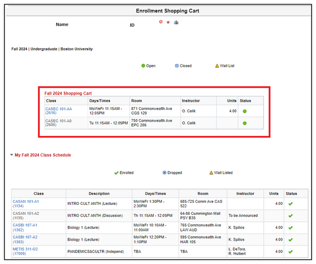Viewport: 316px width, 264px height.
Task: Click enrolled checkmark for CASAN 101-A2
Action: click(x=290, y=216)
